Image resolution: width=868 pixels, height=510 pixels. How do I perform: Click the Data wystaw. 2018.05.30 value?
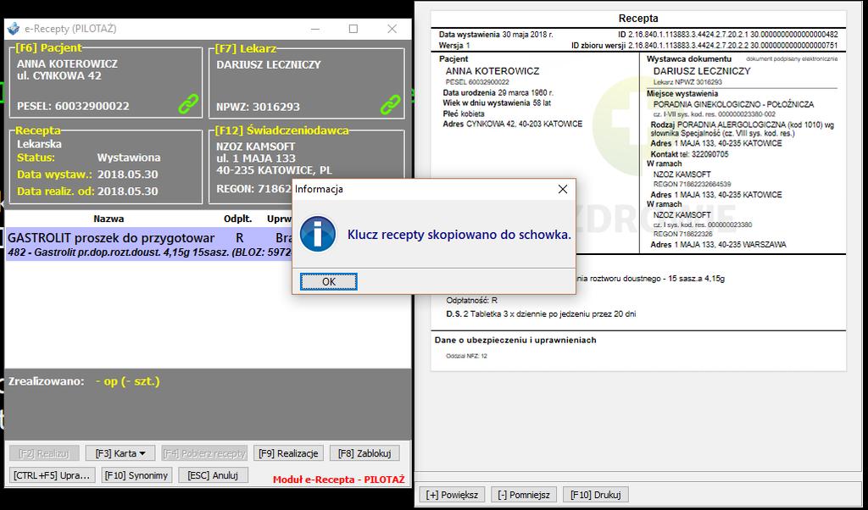(x=128, y=175)
